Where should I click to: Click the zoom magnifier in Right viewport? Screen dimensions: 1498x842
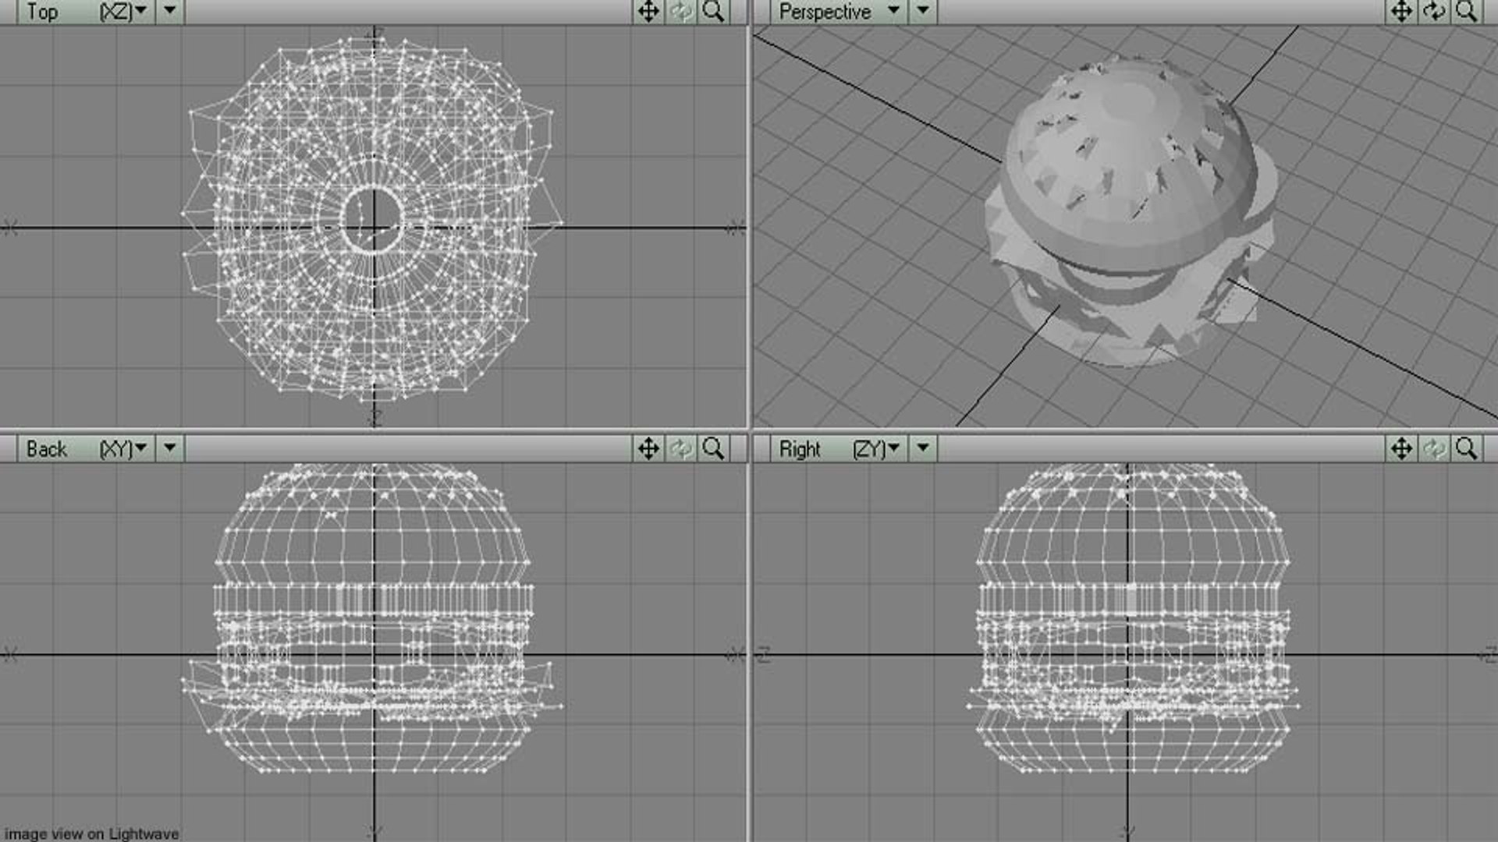click(x=1466, y=448)
